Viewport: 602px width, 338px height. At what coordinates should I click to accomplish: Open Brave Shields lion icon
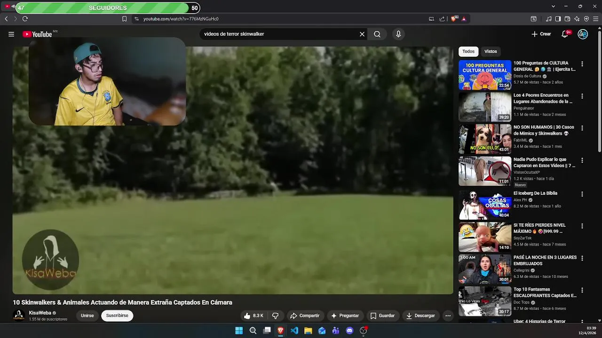point(454,19)
